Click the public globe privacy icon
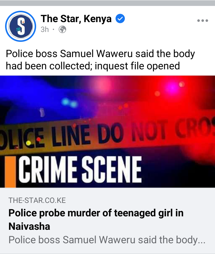Screen dimensions: 215x254 (62, 30)
